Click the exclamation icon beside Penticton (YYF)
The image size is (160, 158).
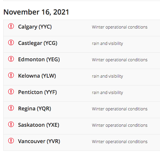[x=11, y=92]
